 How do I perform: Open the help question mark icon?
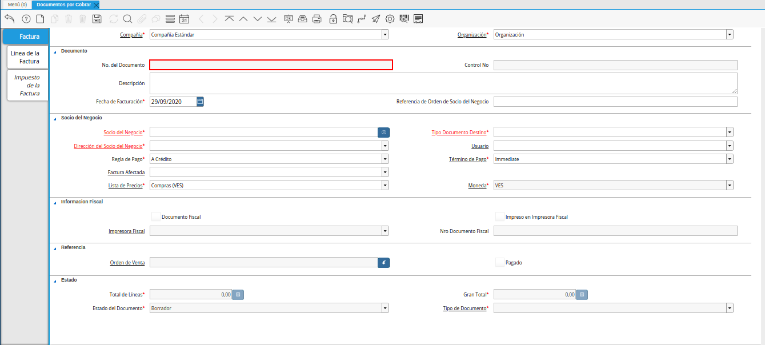(x=26, y=19)
